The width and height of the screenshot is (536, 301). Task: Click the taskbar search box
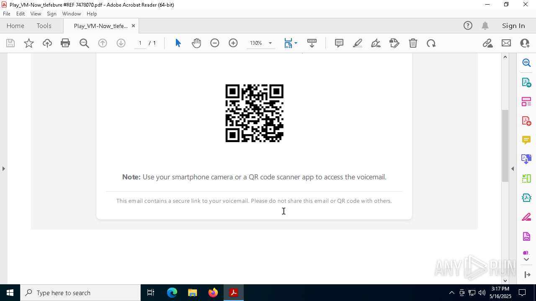pos(80,293)
